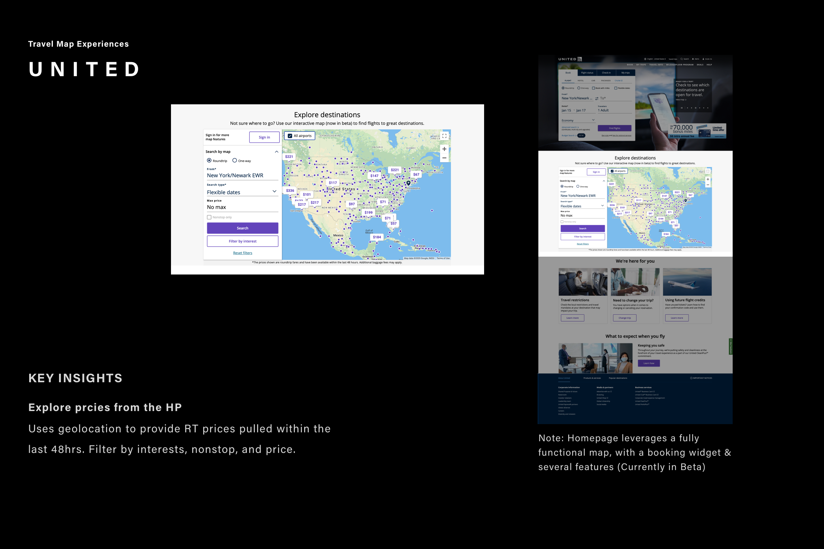Click the $117 price marker on enlarged map

[333, 183]
